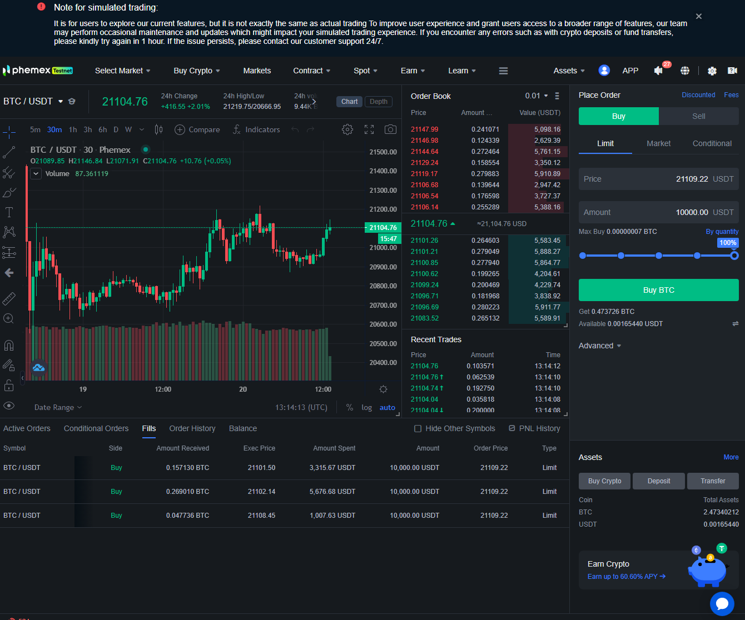Select the ruler measure tool
Viewport: 745px width, 620px height.
pyautogui.click(x=9, y=299)
